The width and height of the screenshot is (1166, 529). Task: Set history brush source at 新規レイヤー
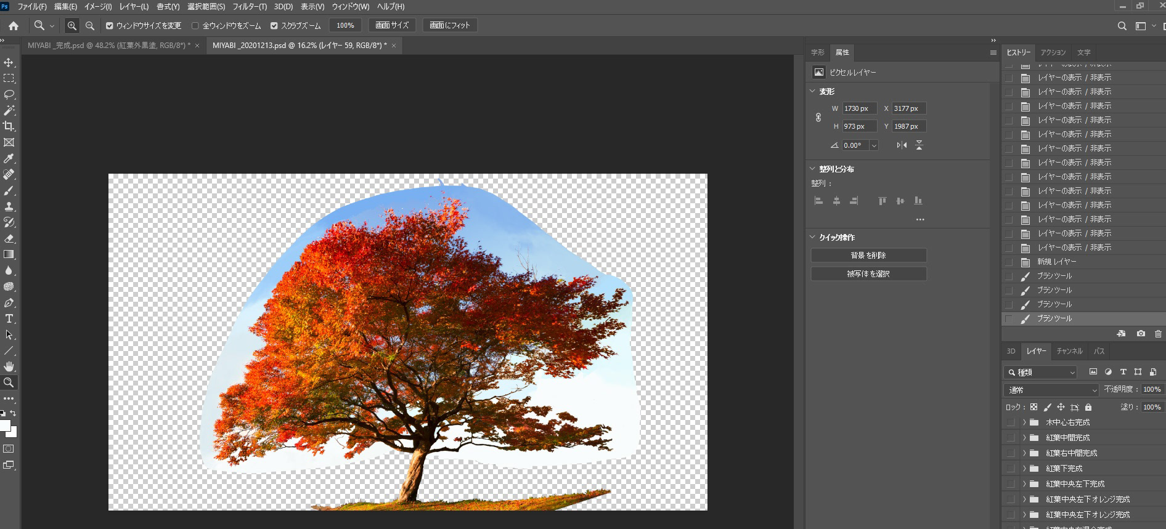1009,262
